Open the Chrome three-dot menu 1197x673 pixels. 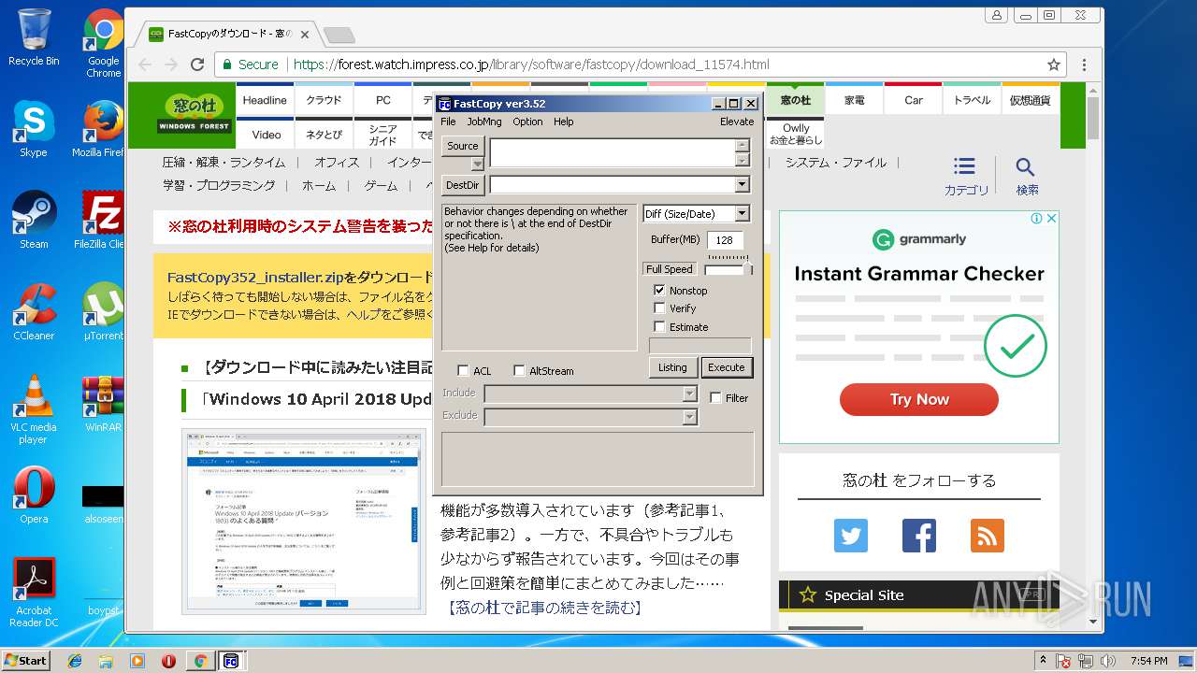1084,64
